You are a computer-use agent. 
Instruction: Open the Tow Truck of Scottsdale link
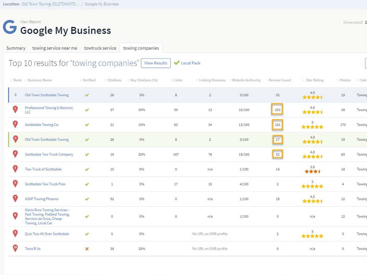coord(43,169)
